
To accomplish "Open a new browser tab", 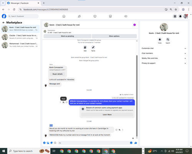I will [44, 3].
